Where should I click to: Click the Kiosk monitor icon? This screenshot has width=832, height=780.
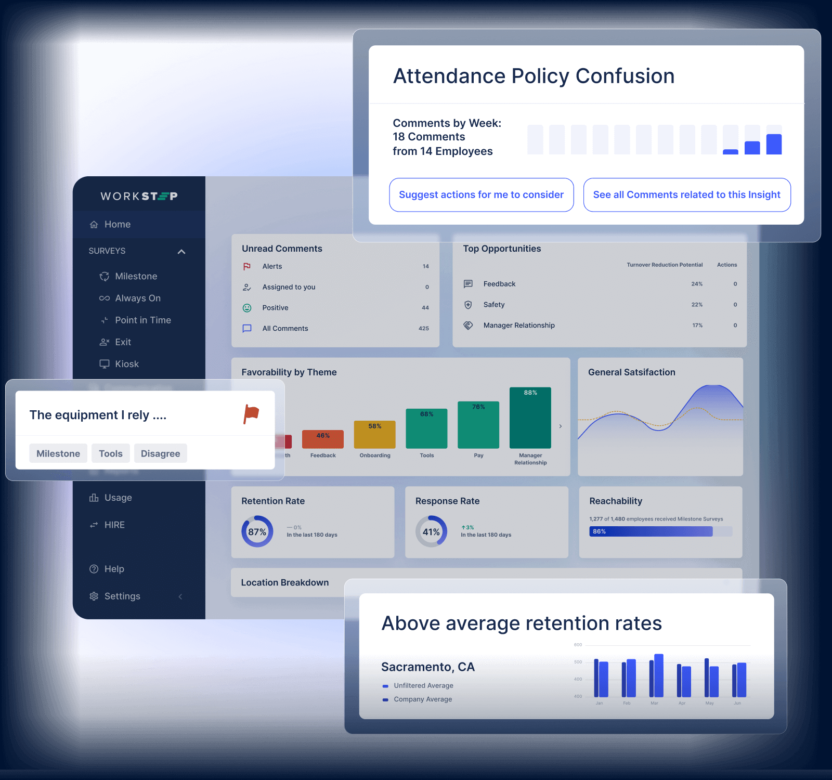pos(105,364)
